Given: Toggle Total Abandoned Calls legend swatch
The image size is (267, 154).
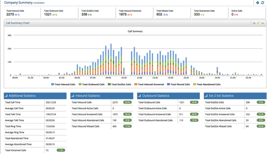Looking at the screenshot, I should point(195,84).
